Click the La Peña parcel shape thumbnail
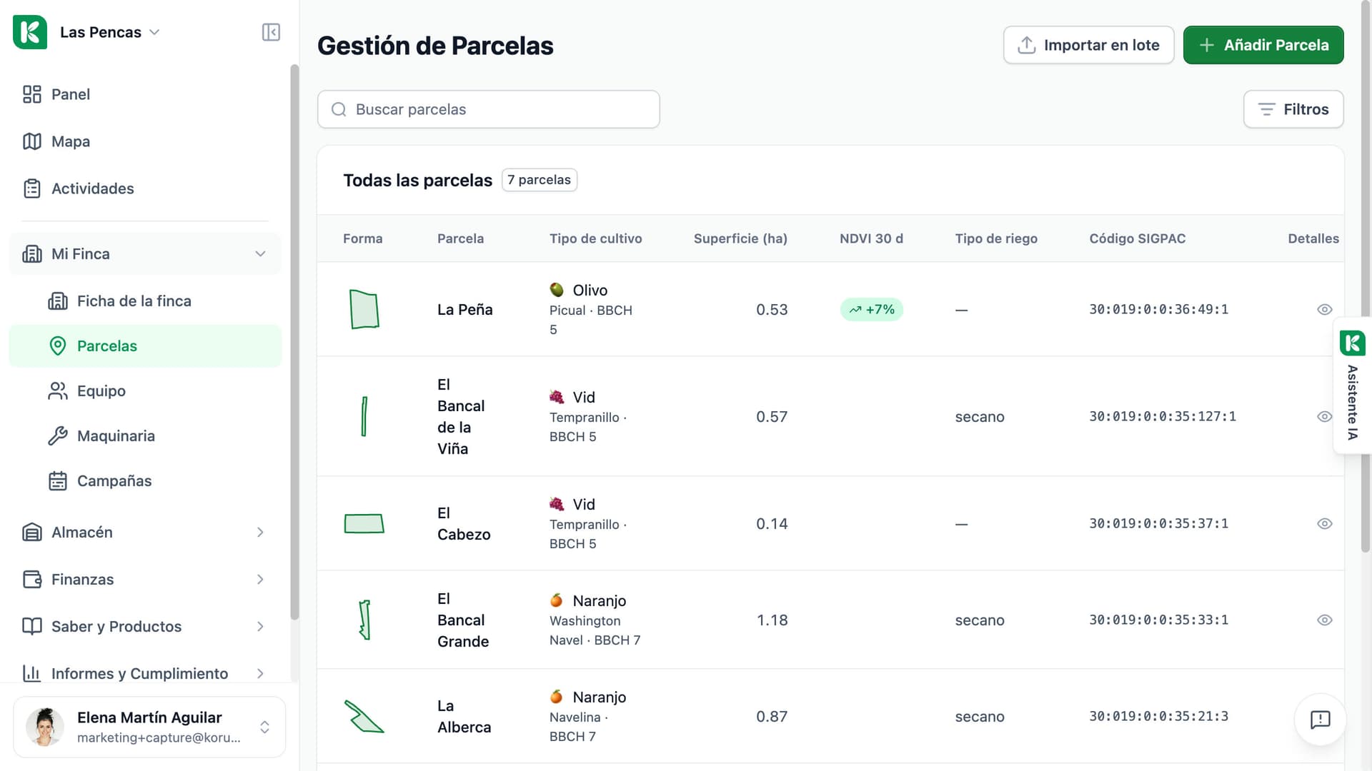Screen dimensions: 1372x771 [x=364, y=309]
